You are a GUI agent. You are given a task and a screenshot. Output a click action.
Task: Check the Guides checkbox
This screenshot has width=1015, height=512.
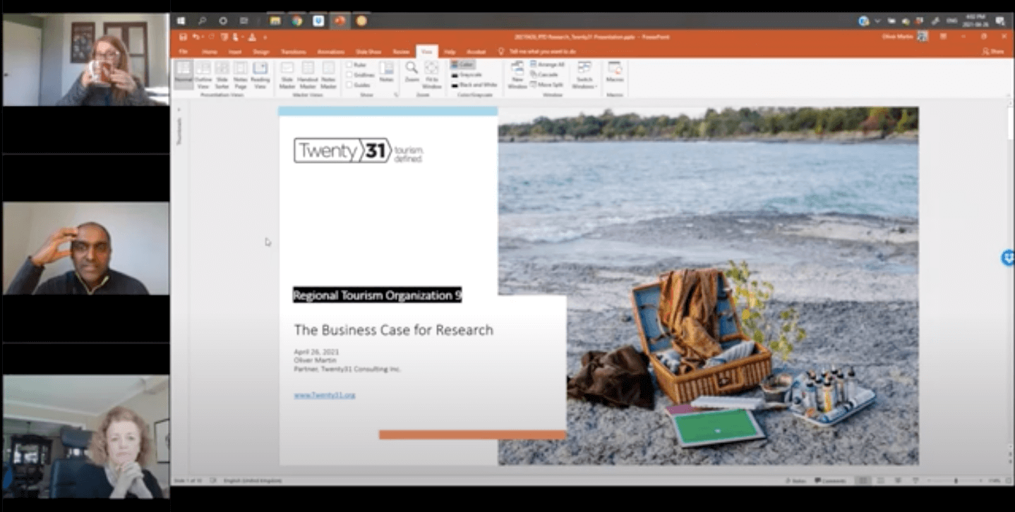point(349,85)
